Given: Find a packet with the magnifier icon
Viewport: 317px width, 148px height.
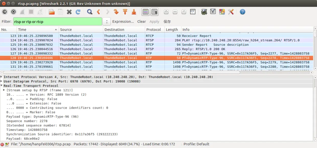Looking at the screenshot, I should click(x=90, y=12).
